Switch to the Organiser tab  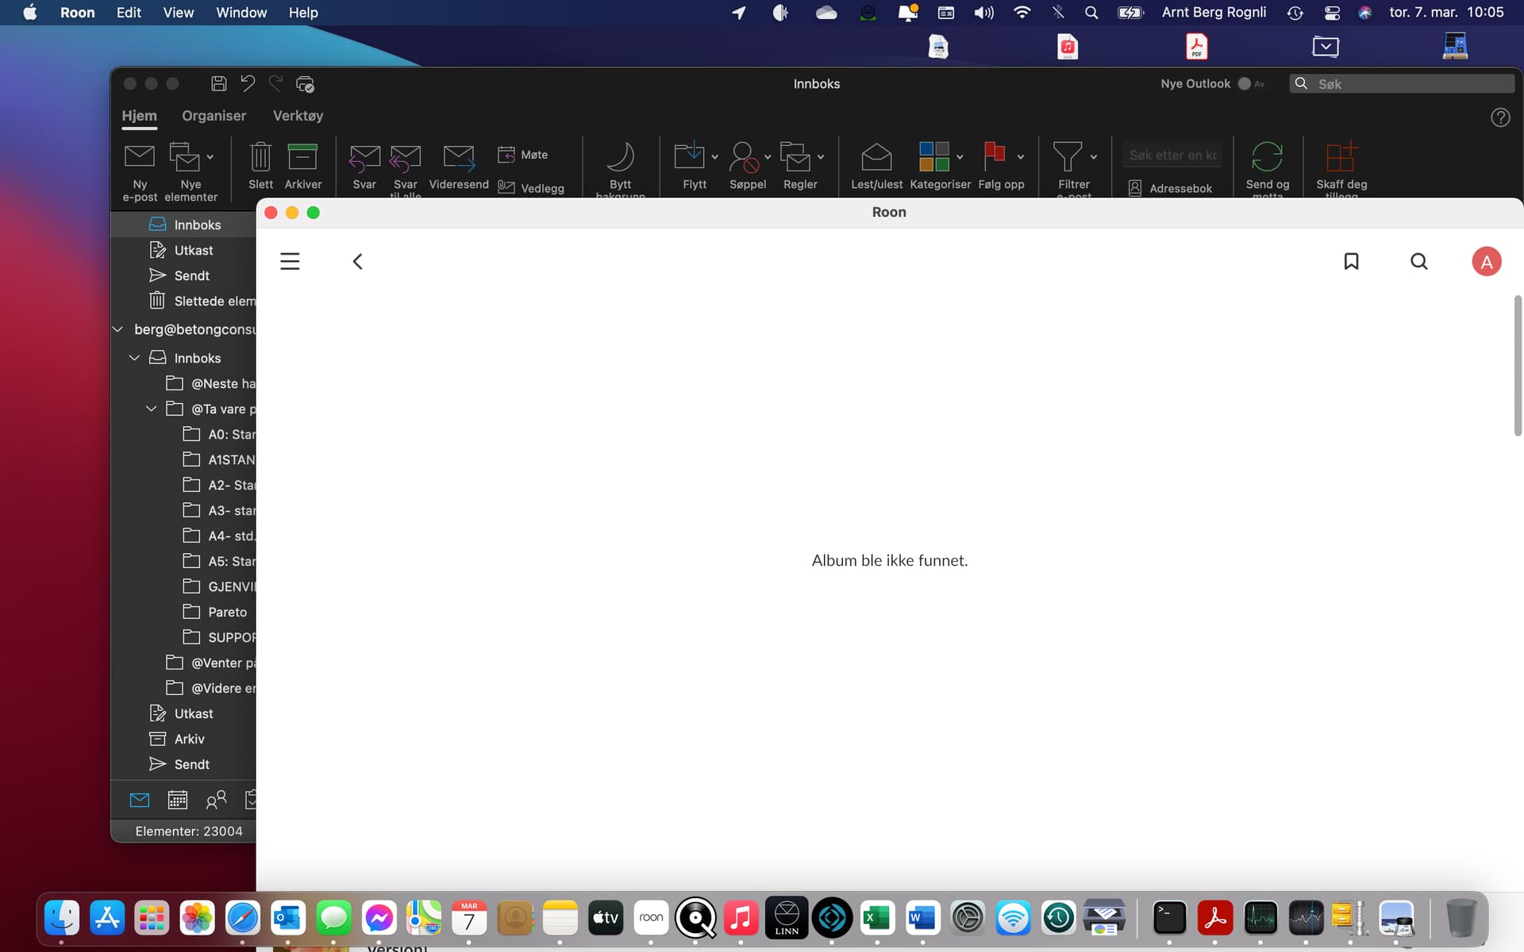click(214, 116)
